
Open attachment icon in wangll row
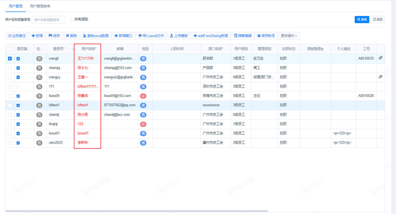380,58
